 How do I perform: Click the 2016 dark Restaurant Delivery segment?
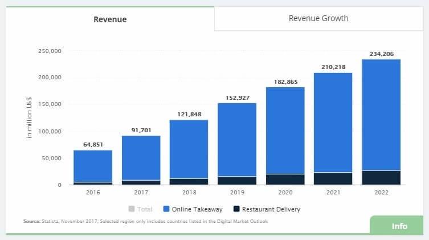pyautogui.click(x=93, y=184)
